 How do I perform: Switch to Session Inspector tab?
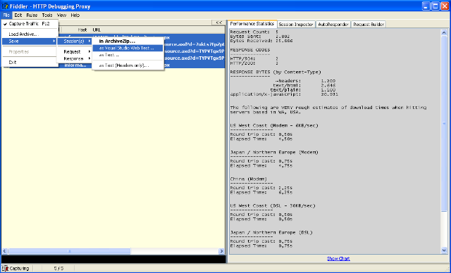coord(296,25)
